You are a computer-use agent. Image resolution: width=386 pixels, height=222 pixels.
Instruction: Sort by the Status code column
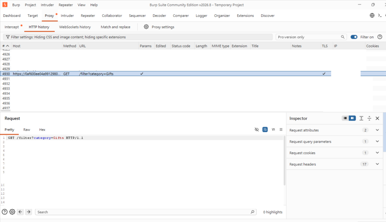click(x=181, y=46)
